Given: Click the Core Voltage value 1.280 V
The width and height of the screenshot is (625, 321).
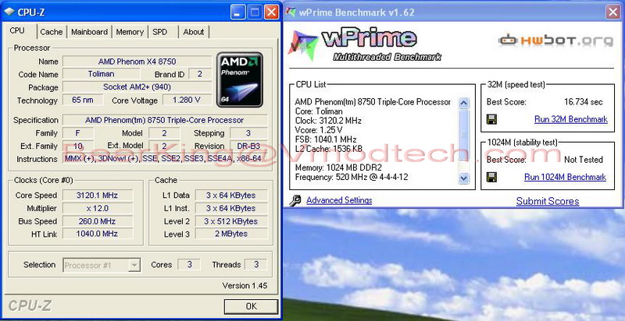Looking at the screenshot, I should pos(187,100).
